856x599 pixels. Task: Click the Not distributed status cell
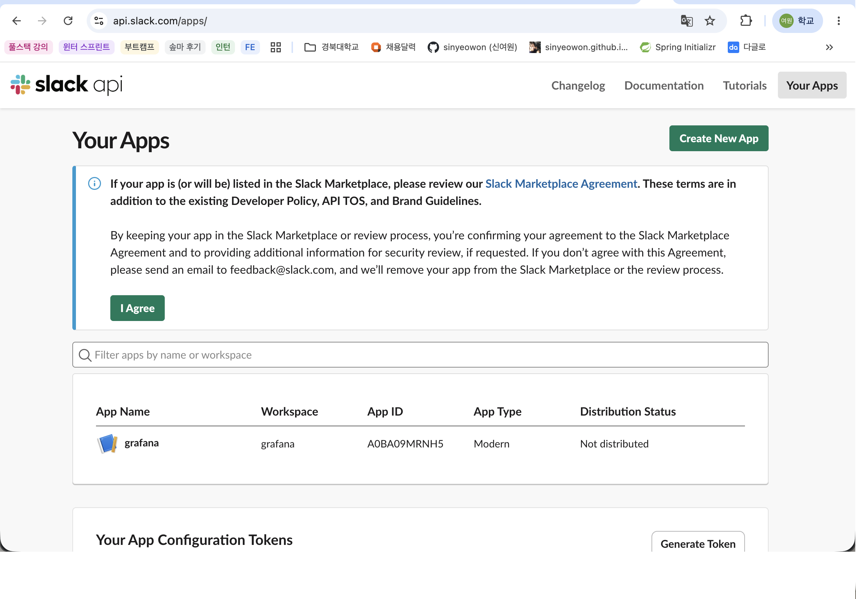[614, 444]
